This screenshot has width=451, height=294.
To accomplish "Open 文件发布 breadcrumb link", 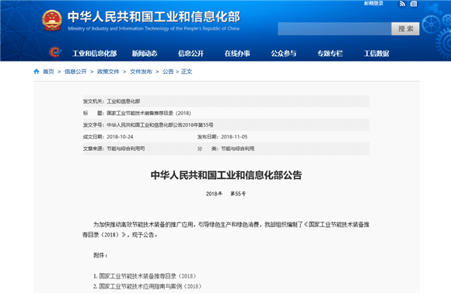I will coord(141,72).
